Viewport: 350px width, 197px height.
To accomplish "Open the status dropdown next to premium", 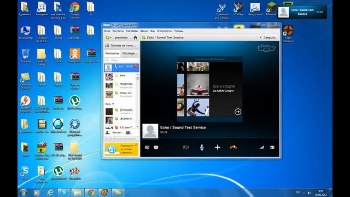I will pyautogui.click(x=108, y=38).
